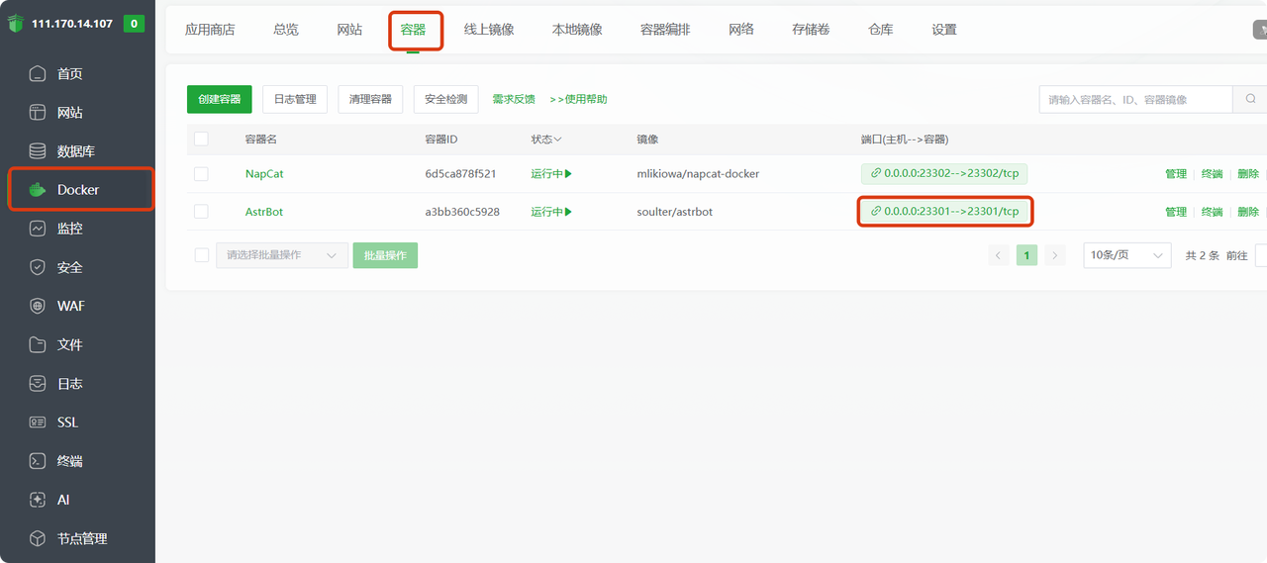Open the batch operation dropdown
Screen dimensions: 1267x563
(x=282, y=255)
